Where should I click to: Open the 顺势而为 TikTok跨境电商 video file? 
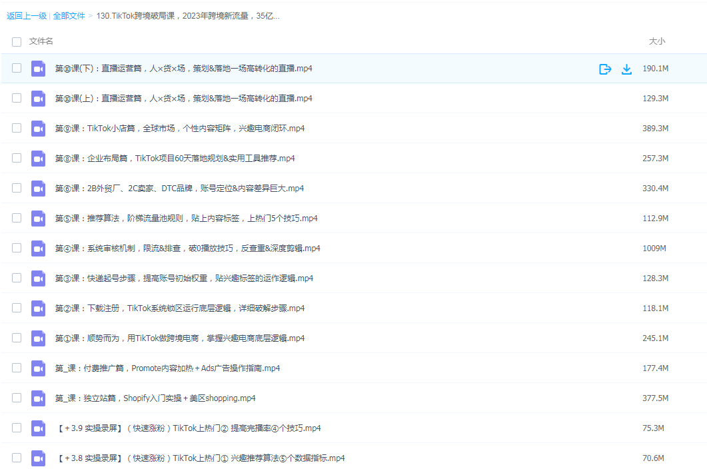click(x=180, y=338)
